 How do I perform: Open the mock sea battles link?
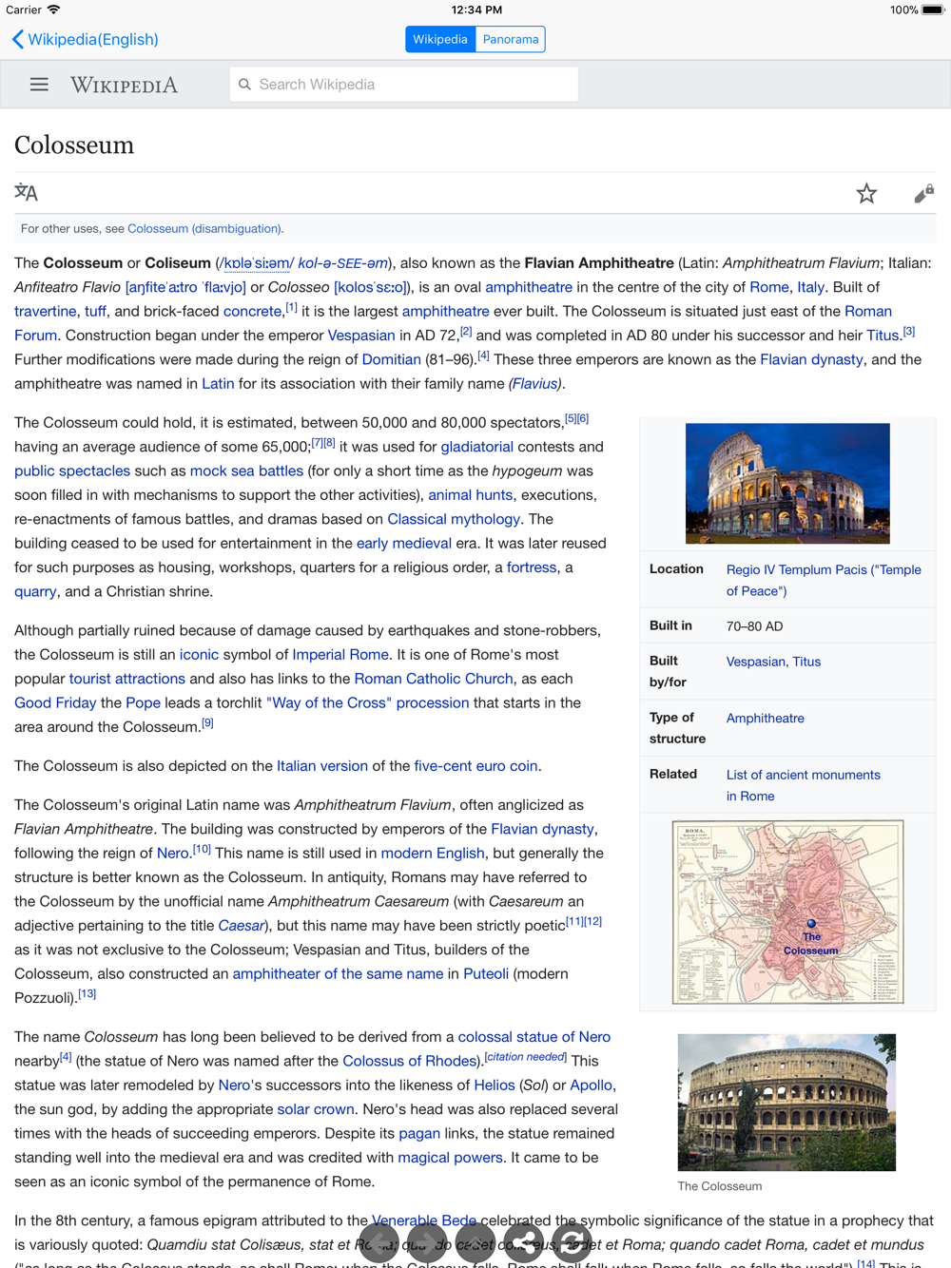246,471
